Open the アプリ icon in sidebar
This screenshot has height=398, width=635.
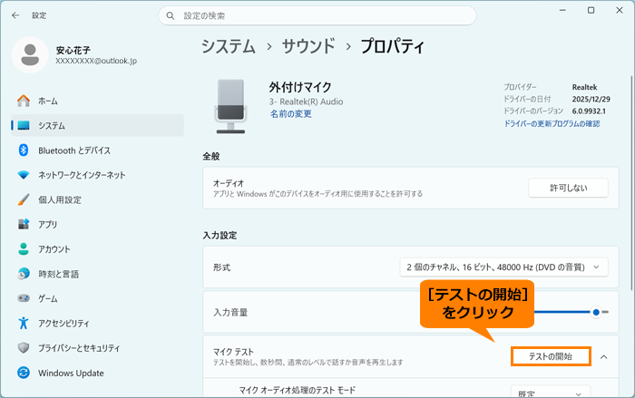tap(24, 224)
